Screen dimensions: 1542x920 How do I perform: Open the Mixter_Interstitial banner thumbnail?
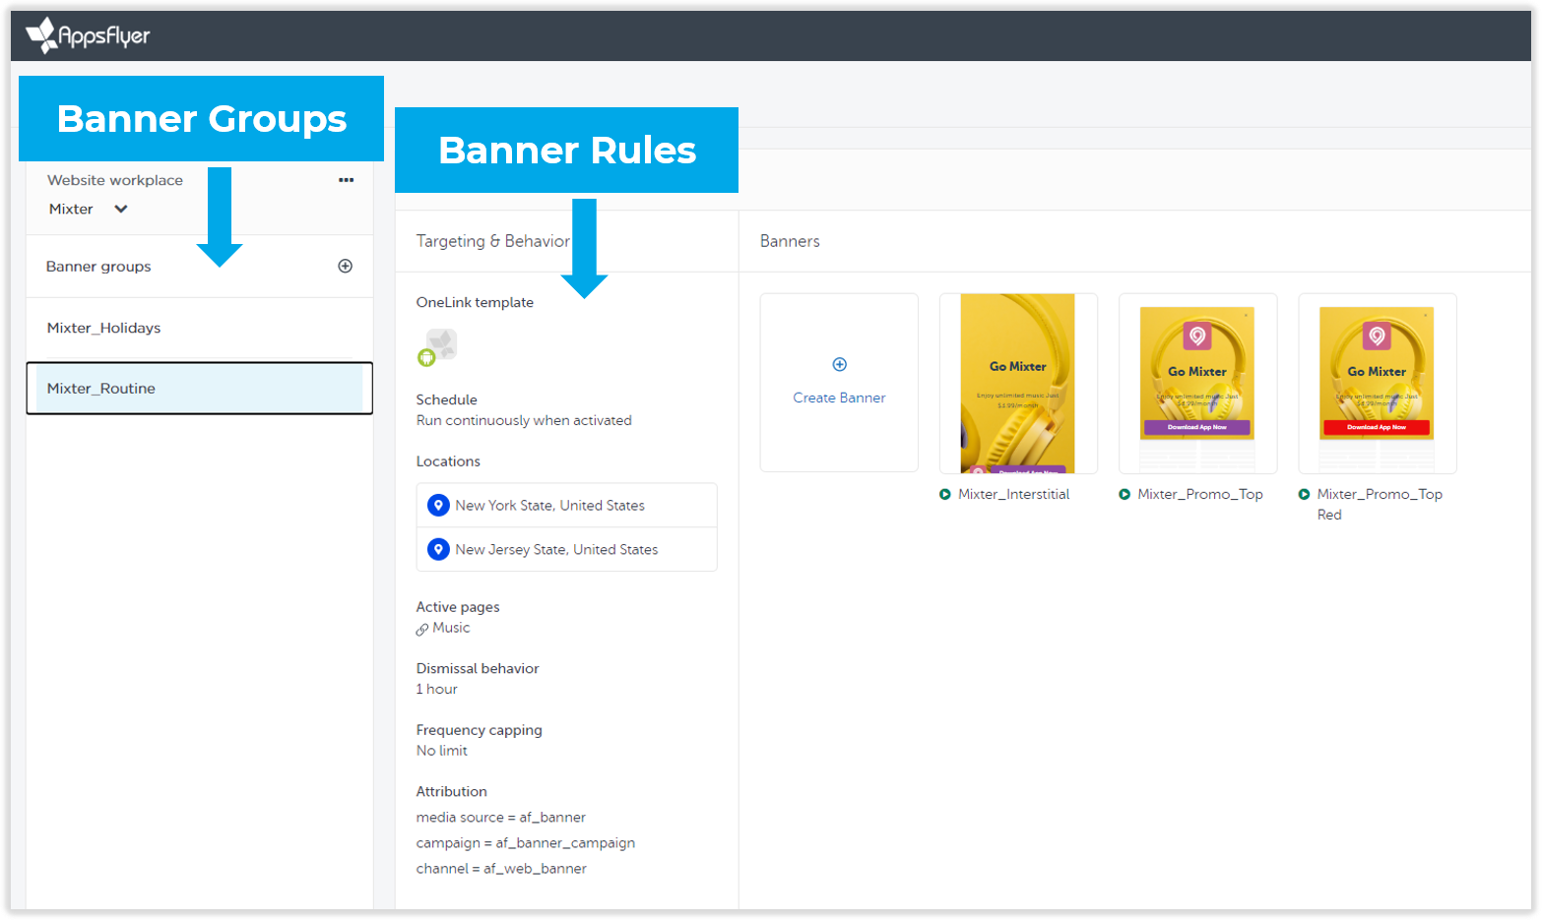[1018, 383]
